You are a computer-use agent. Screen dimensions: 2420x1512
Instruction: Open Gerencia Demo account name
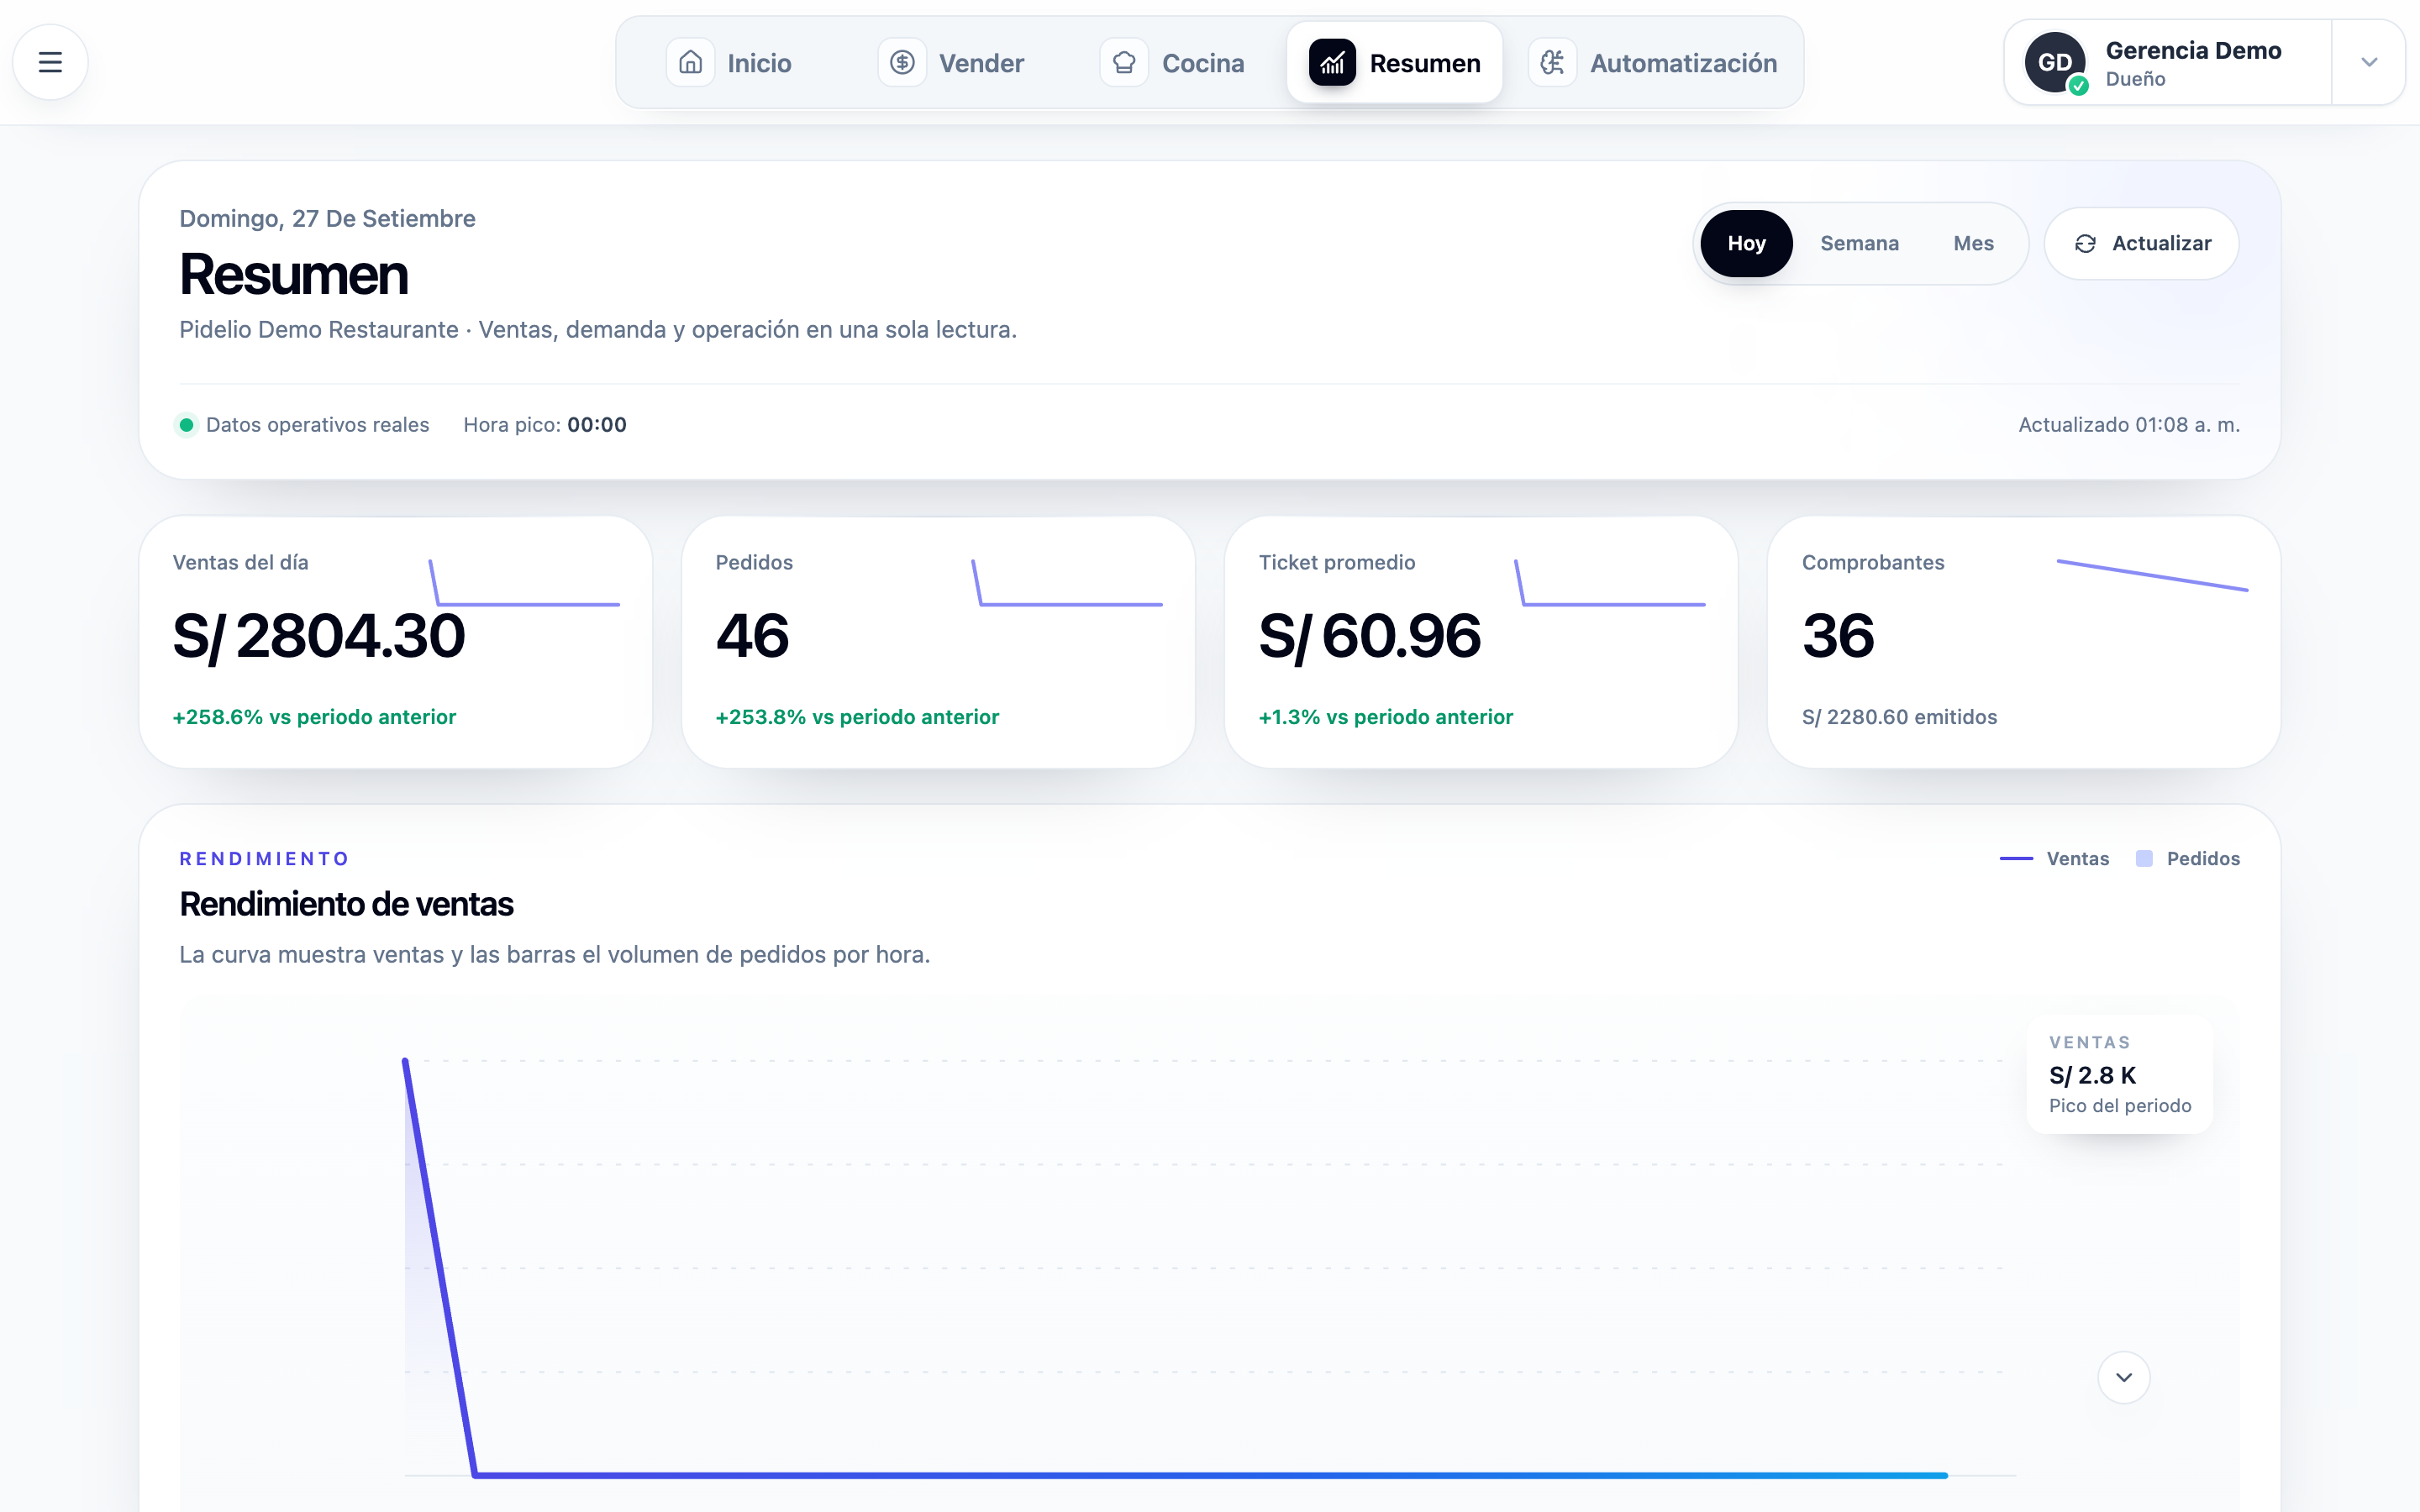pos(2193,51)
